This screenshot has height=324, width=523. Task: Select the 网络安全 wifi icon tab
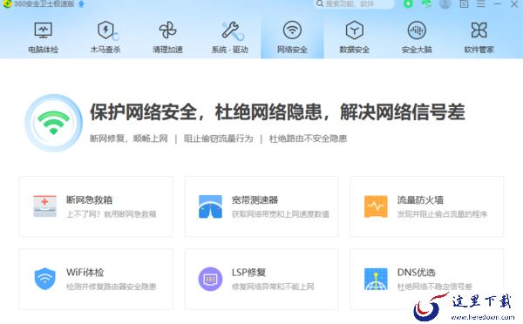[292, 30]
